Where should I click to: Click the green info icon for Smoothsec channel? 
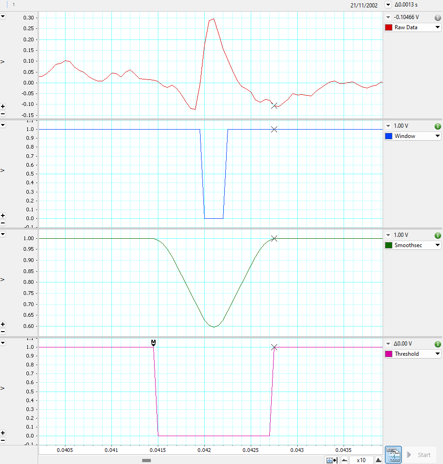pos(437,235)
